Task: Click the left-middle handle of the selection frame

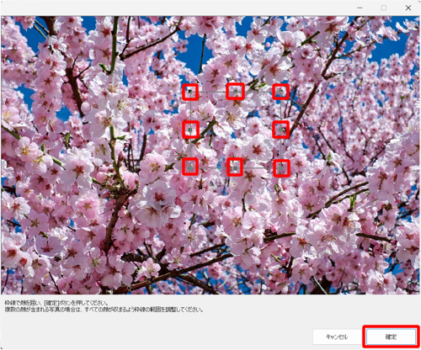Action: pos(190,130)
